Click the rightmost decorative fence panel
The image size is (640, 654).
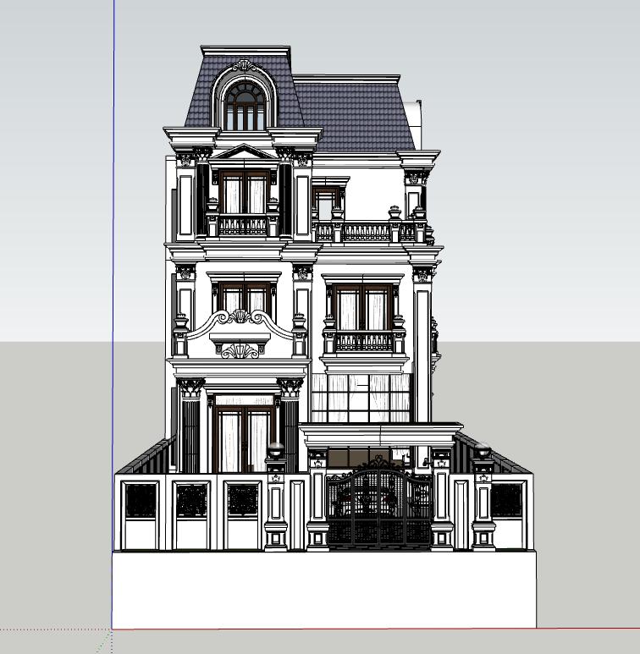[x=508, y=500]
